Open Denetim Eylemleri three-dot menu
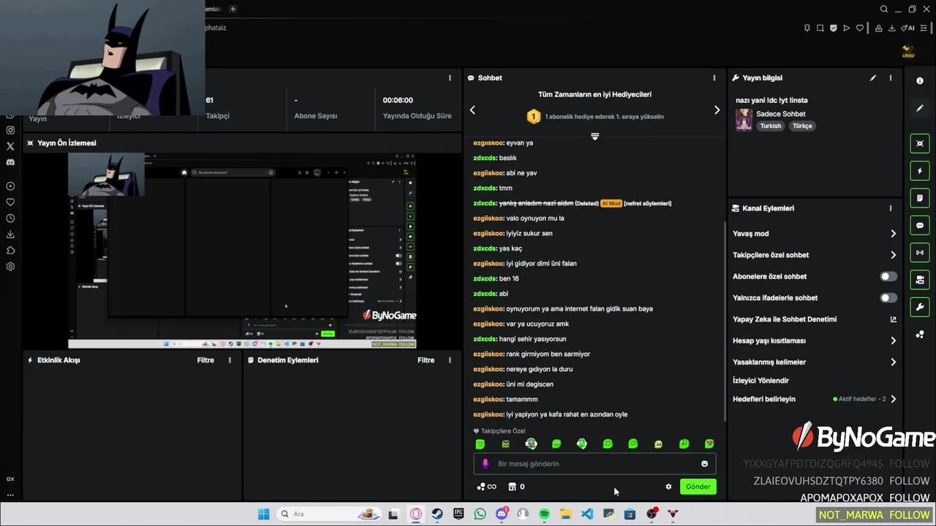Screen dimensions: 936x526 click(x=450, y=360)
